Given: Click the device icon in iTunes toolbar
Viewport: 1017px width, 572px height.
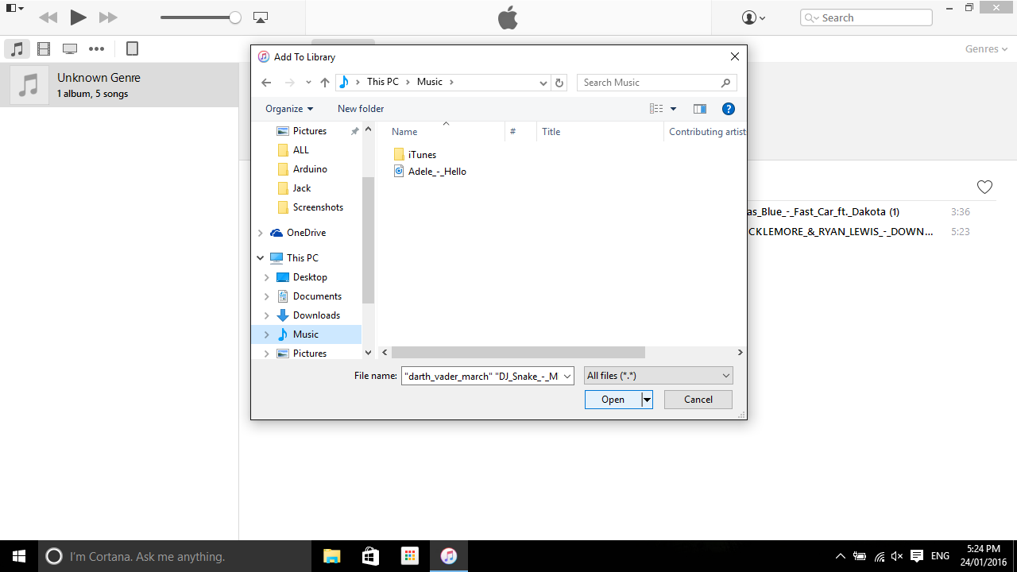Looking at the screenshot, I should 133,49.
